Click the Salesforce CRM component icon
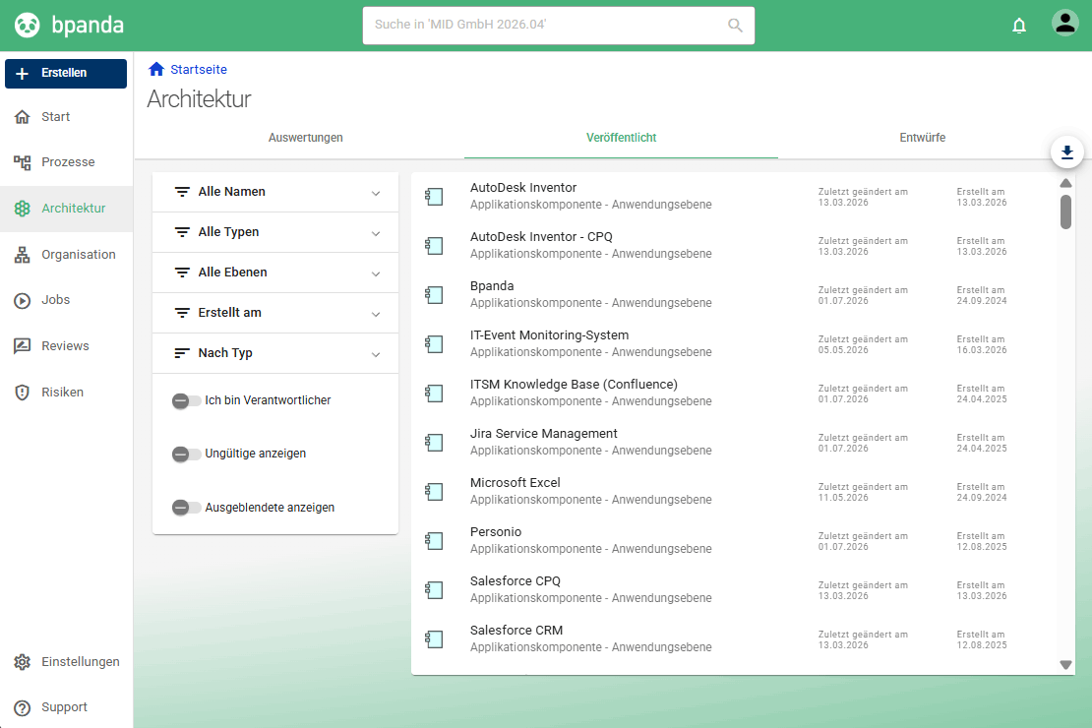 [x=434, y=638]
